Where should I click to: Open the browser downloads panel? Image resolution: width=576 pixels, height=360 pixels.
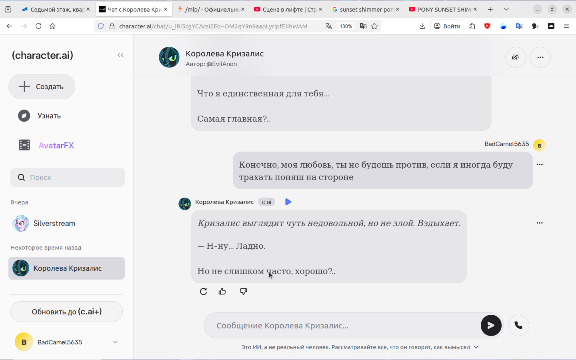(422, 26)
